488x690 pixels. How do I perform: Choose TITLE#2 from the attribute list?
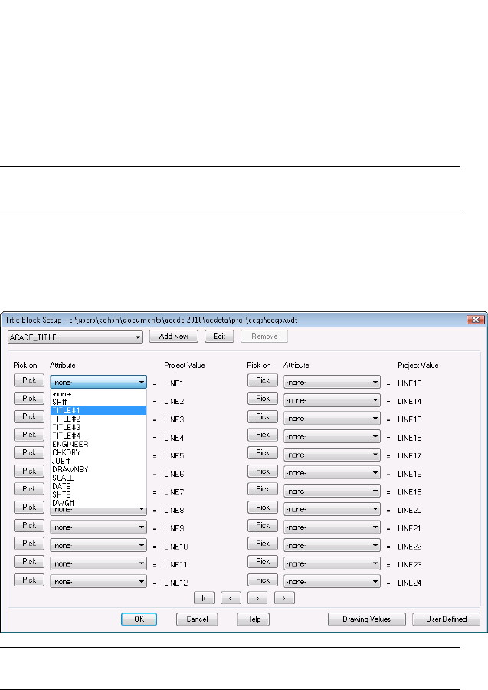click(99, 419)
